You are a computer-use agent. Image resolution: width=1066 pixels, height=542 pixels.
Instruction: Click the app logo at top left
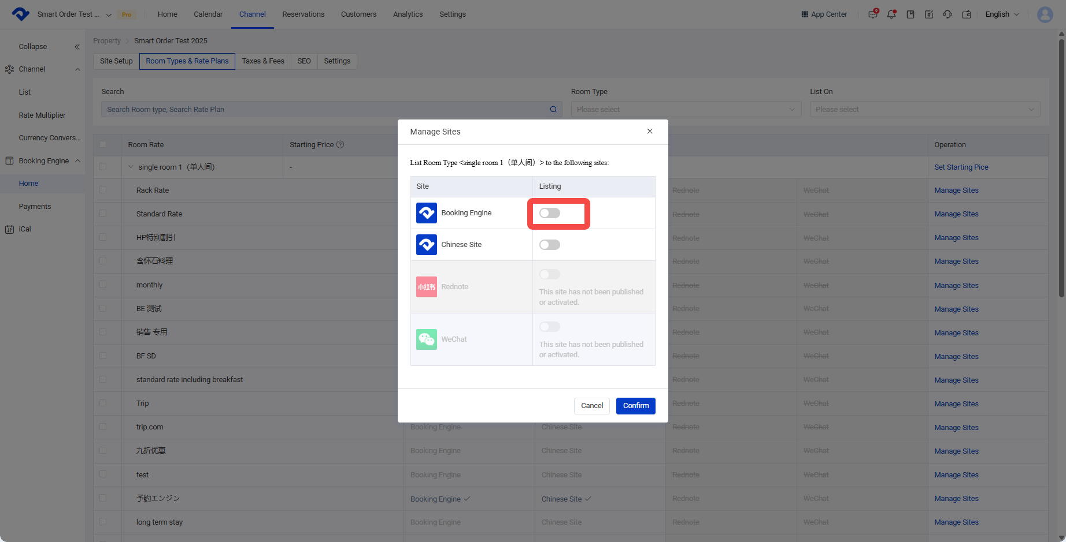pos(20,14)
